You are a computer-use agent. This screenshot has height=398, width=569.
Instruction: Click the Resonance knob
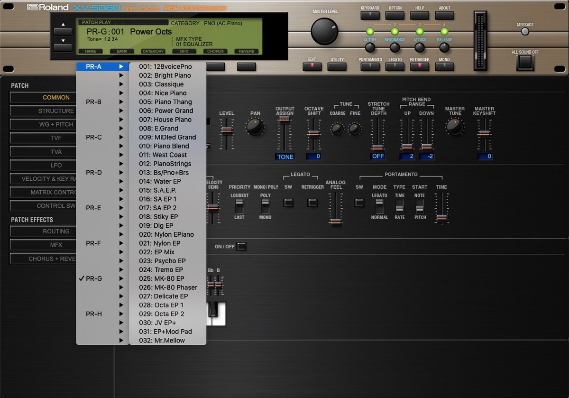(x=395, y=48)
